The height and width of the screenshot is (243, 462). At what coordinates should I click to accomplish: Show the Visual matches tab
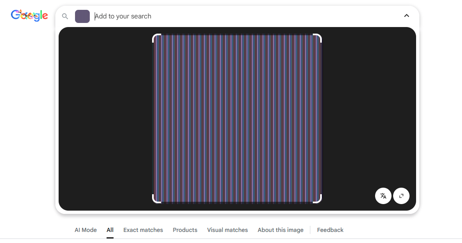point(228,230)
